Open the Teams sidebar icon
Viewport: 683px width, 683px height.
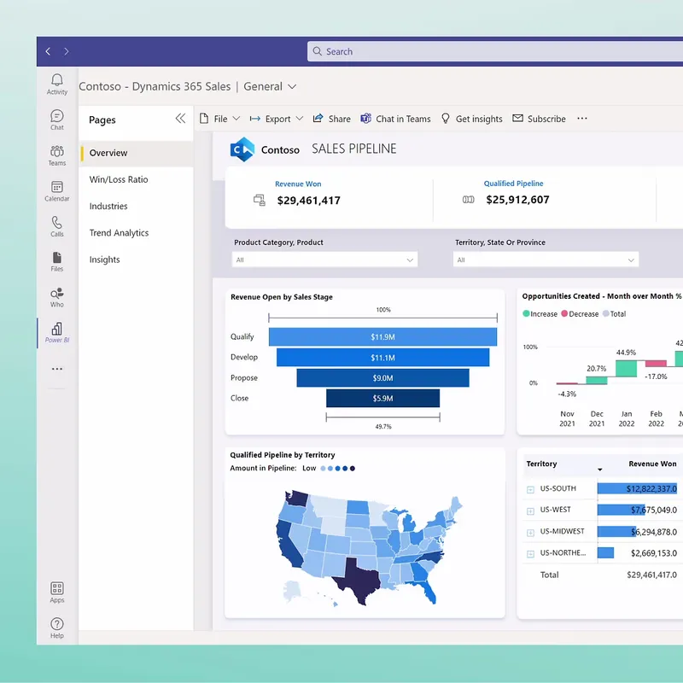57,155
